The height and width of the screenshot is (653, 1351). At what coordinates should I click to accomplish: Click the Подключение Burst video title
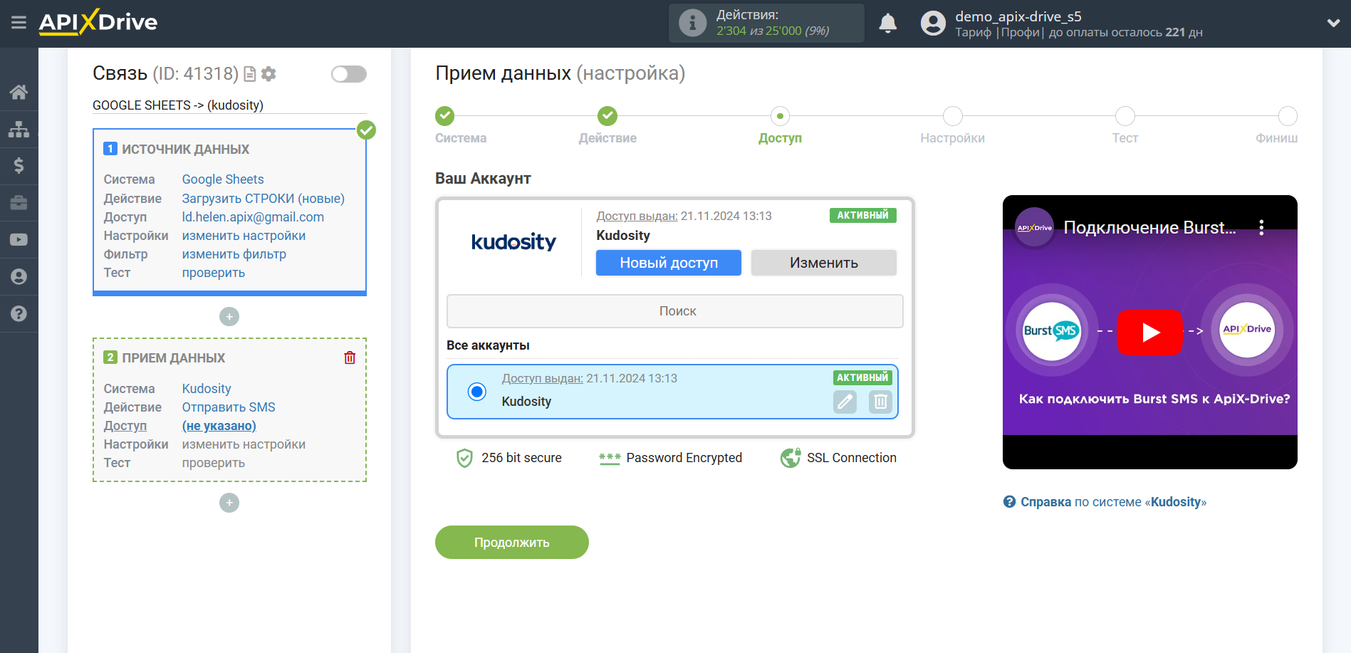[x=1149, y=228]
